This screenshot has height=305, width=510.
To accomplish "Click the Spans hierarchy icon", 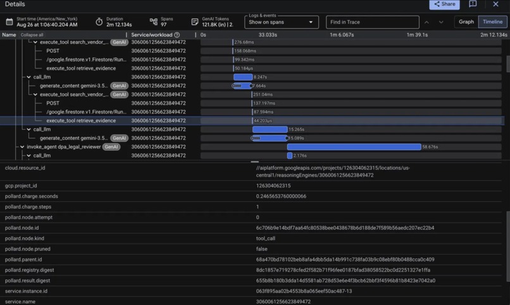I will [x=154, y=22].
